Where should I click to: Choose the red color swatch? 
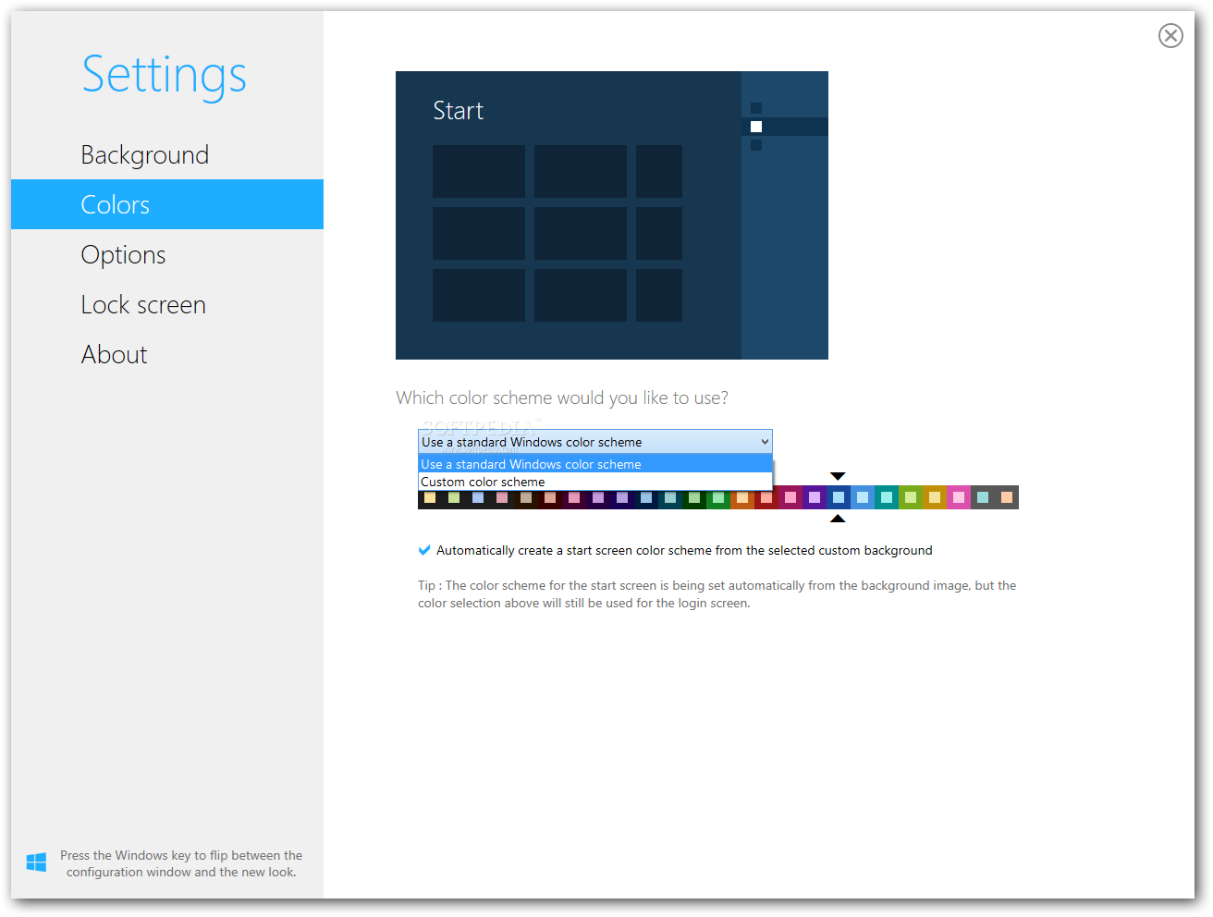(x=766, y=497)
